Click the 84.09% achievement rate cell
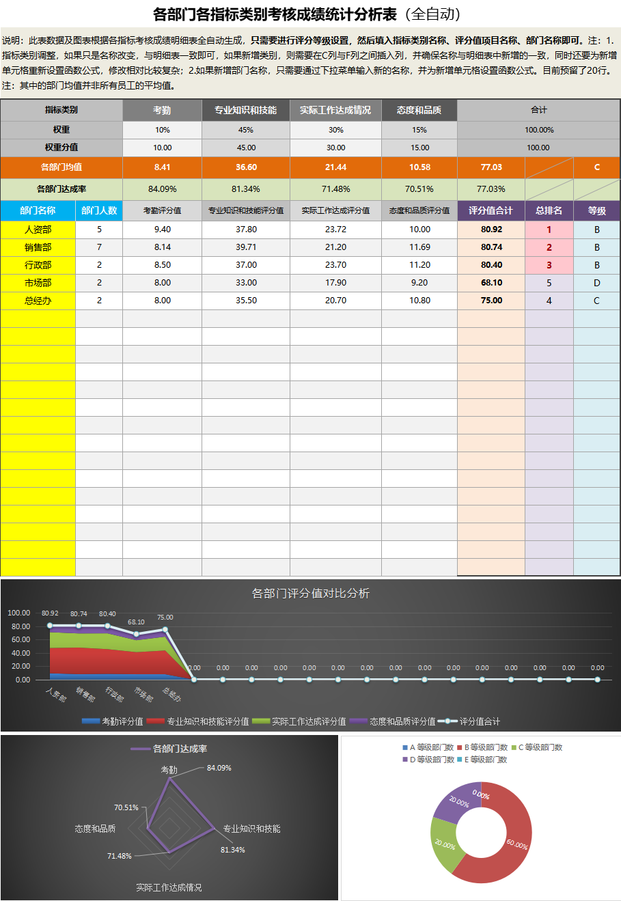The height and width of the screenshot is (901, 621). click(162, 189)
